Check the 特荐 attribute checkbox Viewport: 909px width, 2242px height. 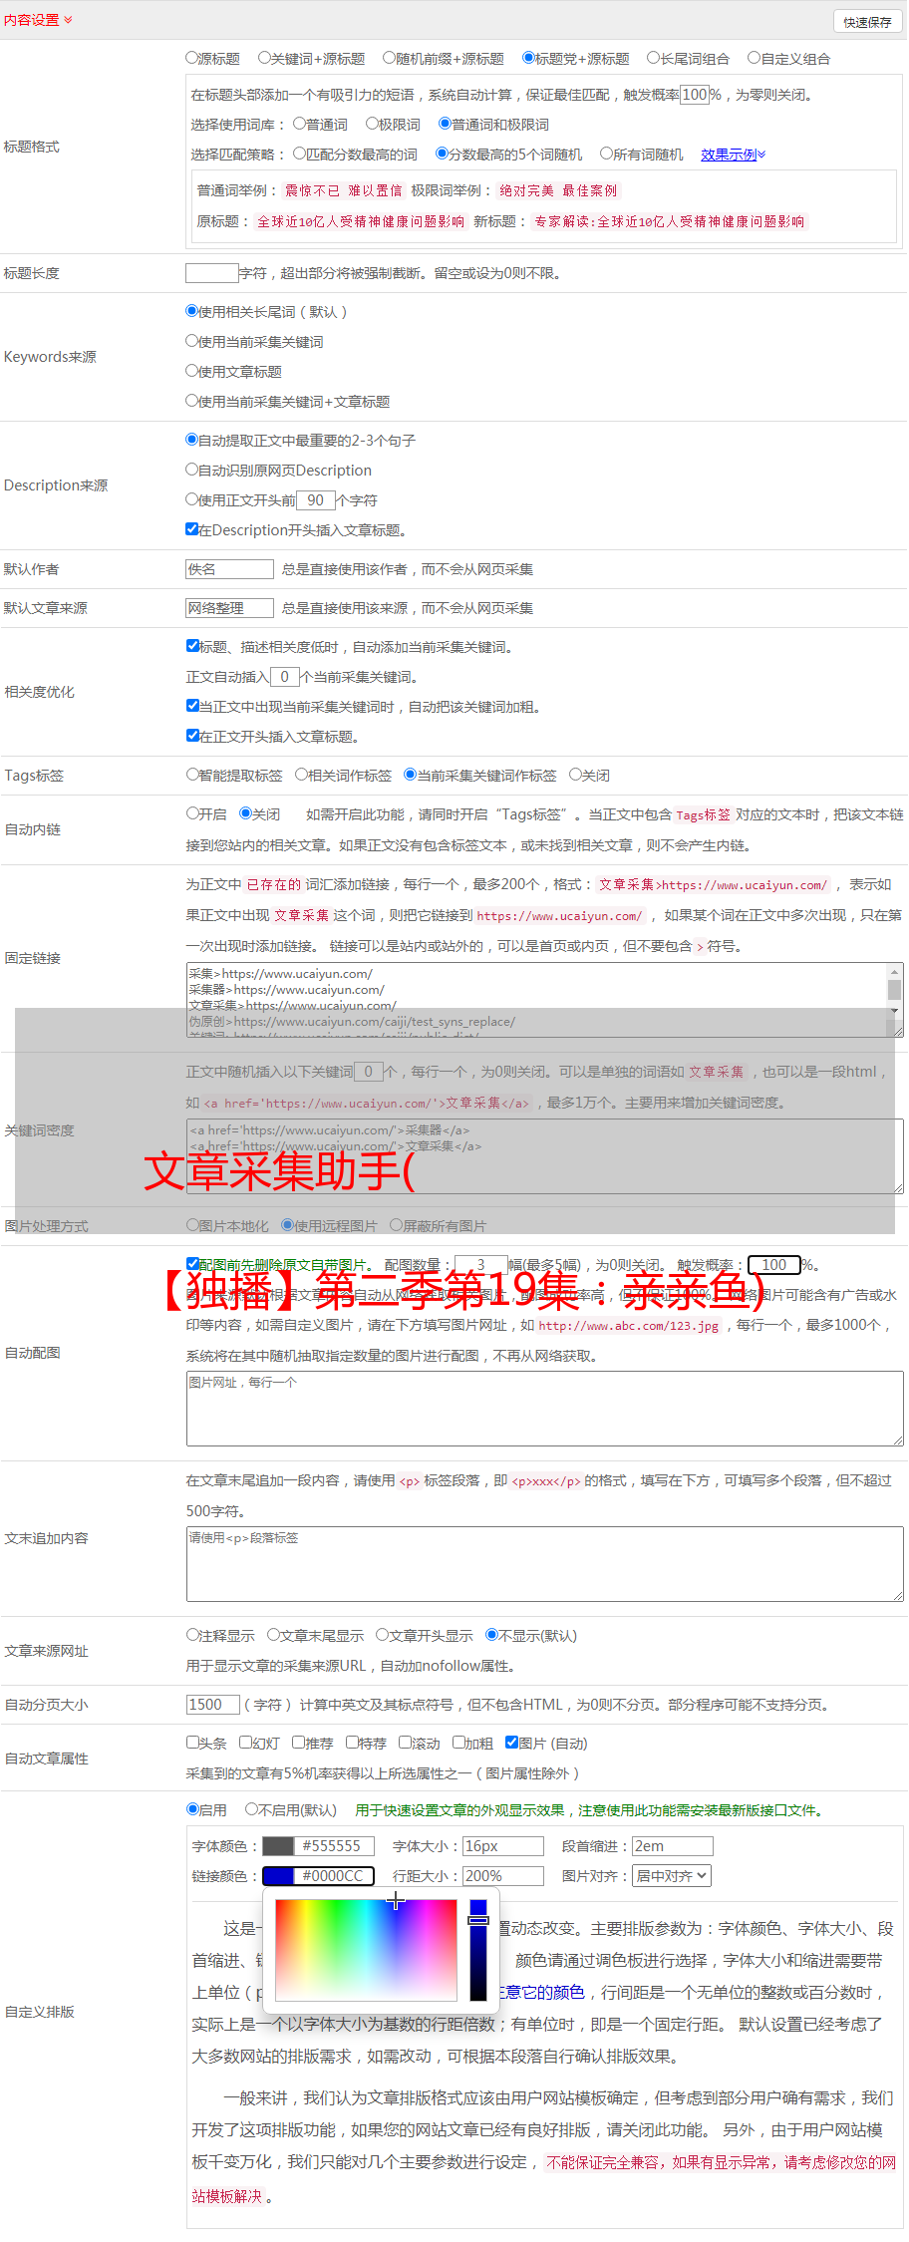pyautogui.click(x=352, y=1743)
